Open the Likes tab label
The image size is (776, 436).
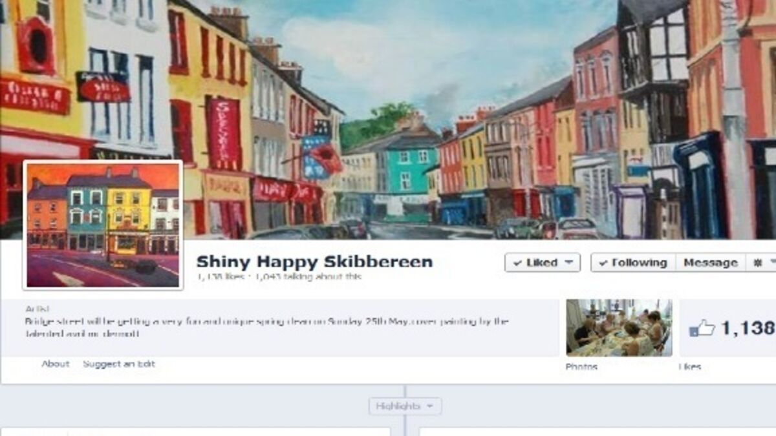690,366
